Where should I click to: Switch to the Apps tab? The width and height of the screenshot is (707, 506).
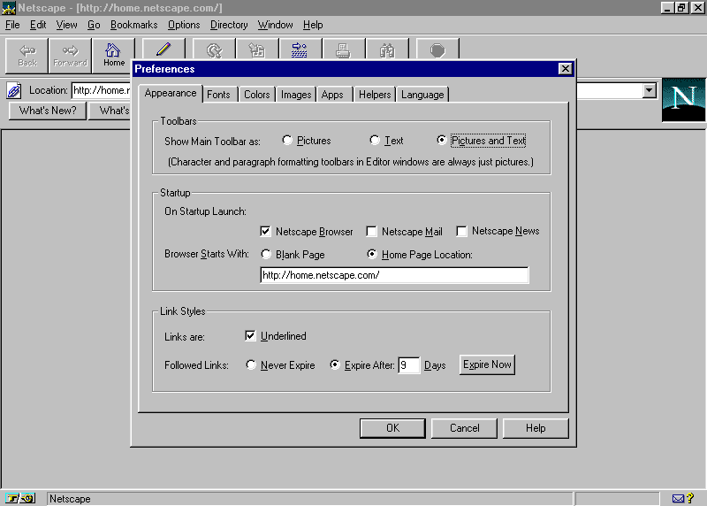coord(332,95)
